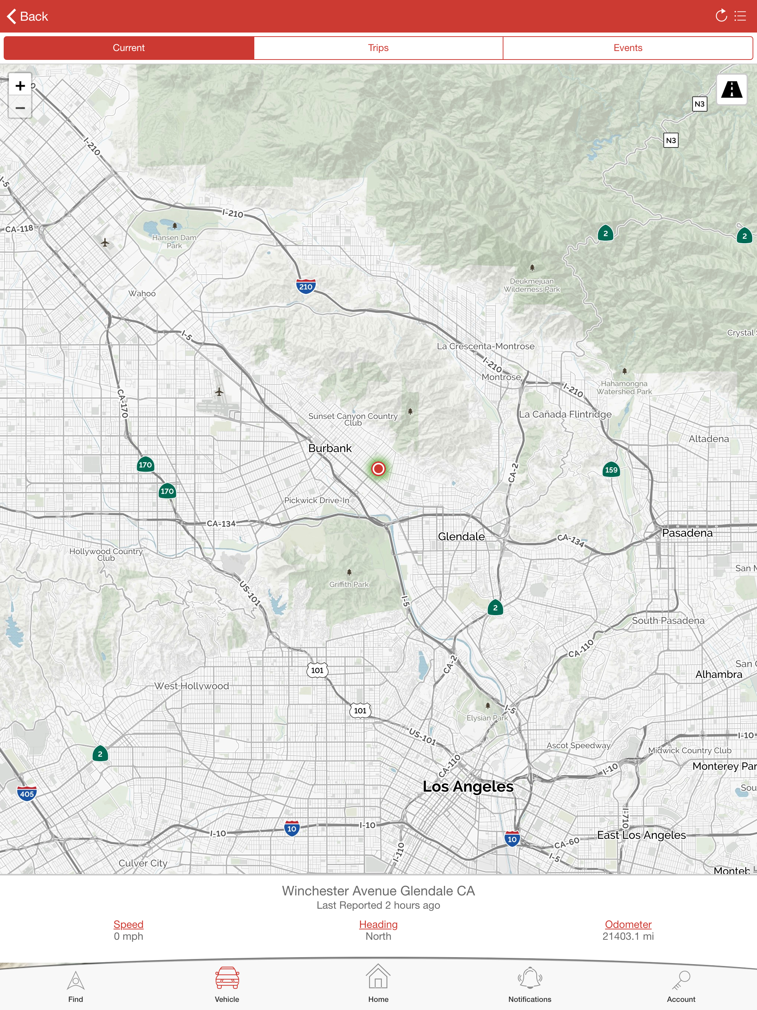Tap the Griffith Park tree icon

click(349, 572)
